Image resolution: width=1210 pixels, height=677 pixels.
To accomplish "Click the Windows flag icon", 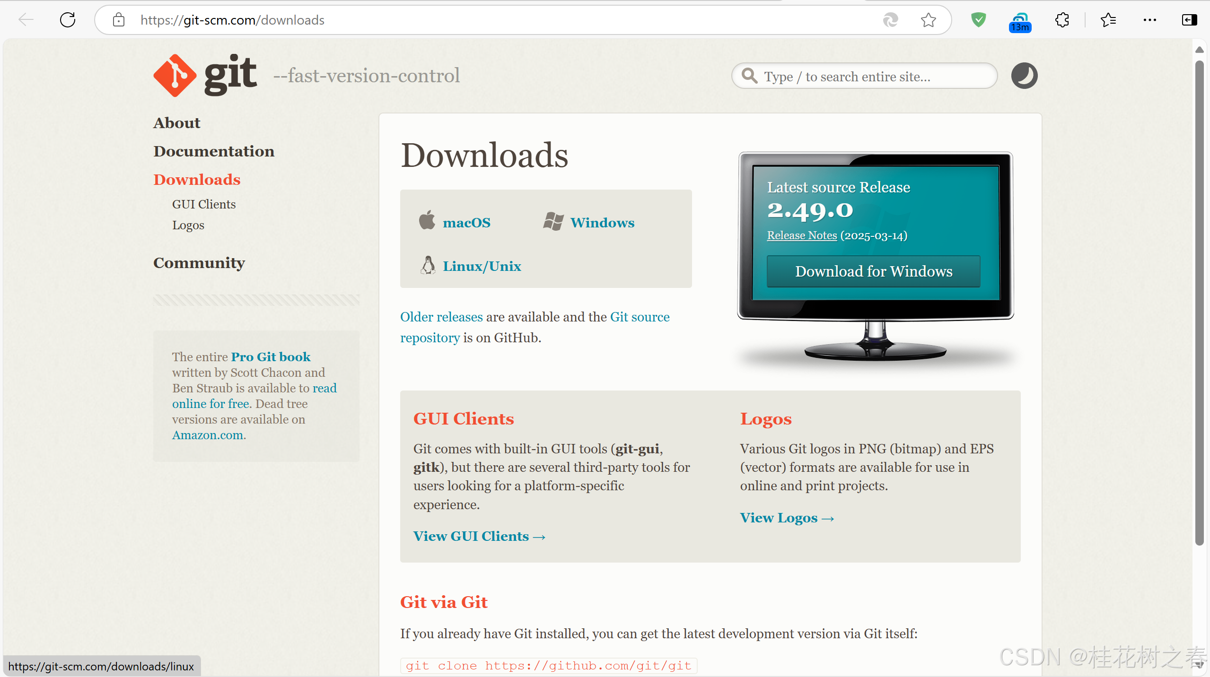I will pyautogui.click(x=553, y=221).
